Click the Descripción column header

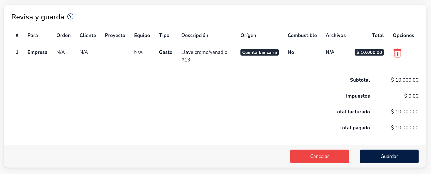tap(194, 35)
